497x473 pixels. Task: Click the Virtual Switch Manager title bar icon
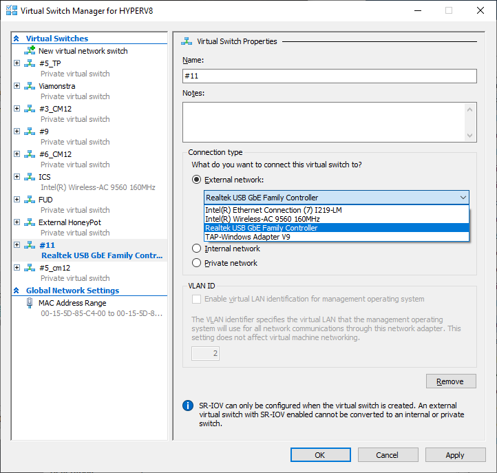click(12, 10)
